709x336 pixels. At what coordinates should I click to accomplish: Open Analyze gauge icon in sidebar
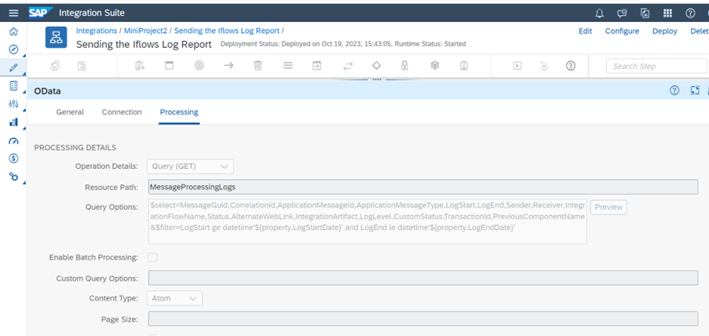tap(13, 141)
